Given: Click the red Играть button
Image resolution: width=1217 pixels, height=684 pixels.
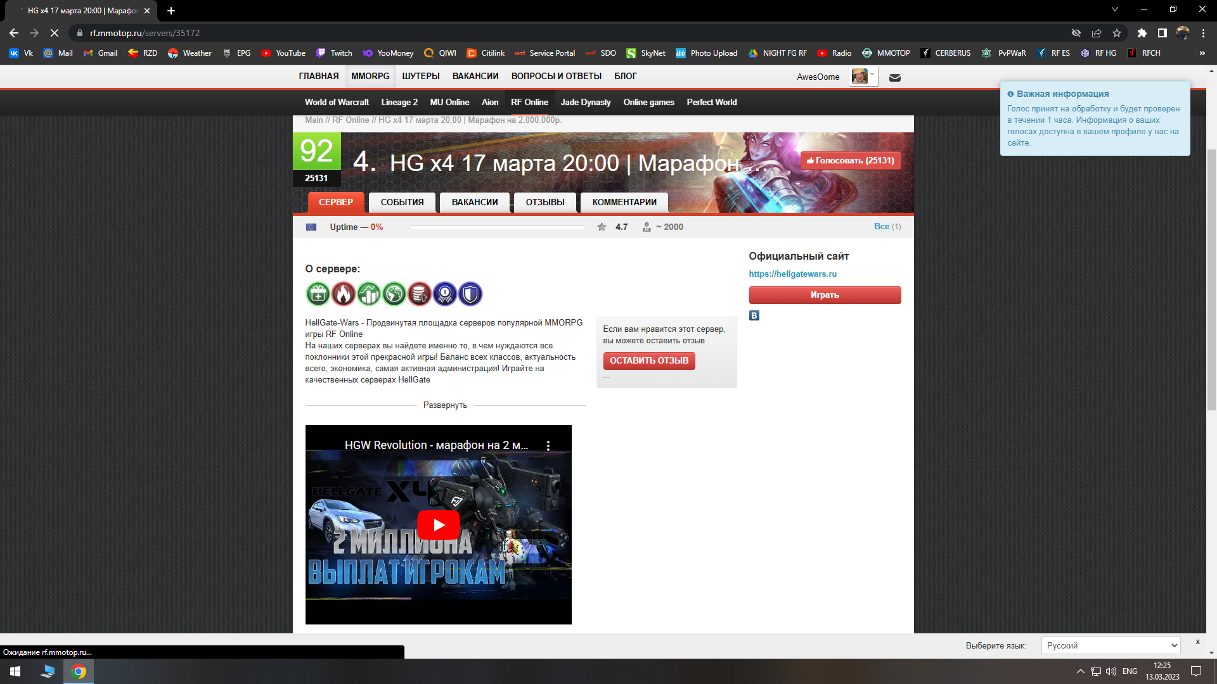Looking at the screenshot, I should [x=825, y=295].
